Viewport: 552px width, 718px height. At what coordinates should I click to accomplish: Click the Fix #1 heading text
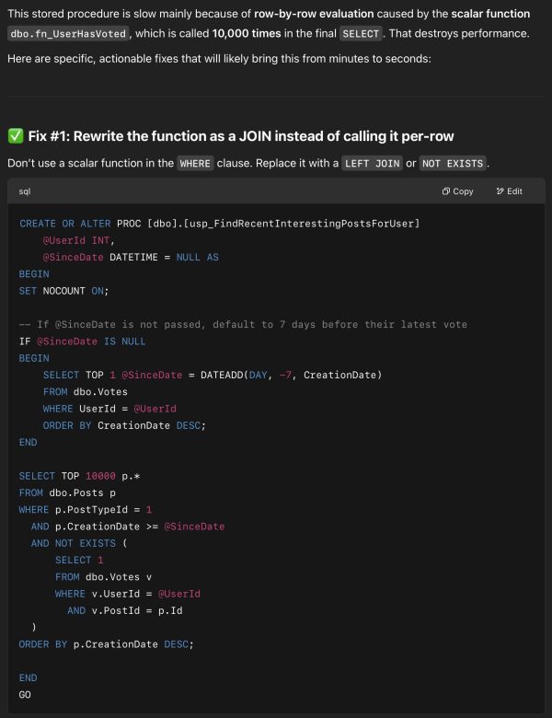[241, 136]
